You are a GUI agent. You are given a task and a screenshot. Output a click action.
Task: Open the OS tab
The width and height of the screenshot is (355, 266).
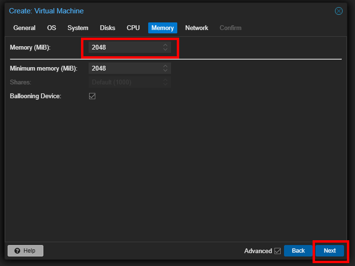point(51,28)
